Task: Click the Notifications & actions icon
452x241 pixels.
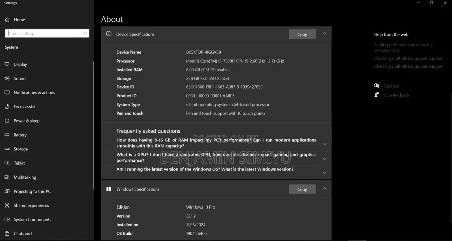Action: (7, 92)
